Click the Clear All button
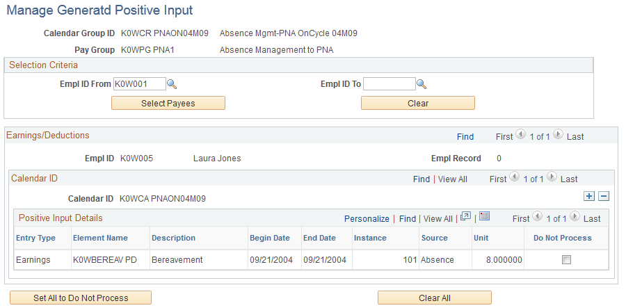626x308 pixels. [x=435, y=298]
